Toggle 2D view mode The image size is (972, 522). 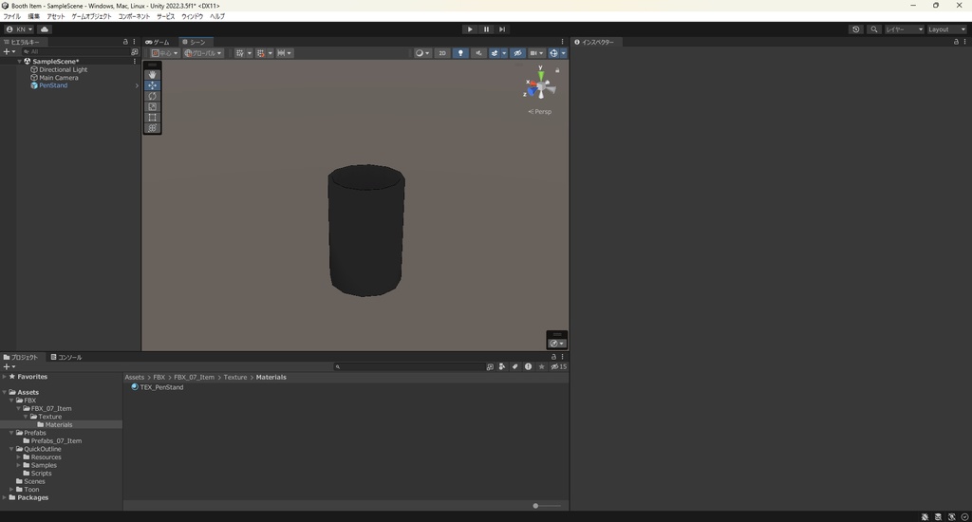[x=442, y=53]
